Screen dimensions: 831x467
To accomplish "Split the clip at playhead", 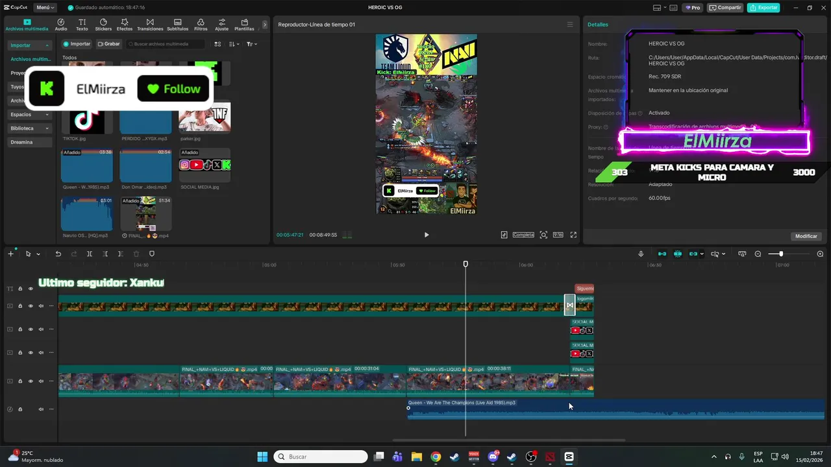I will (90, 254).
